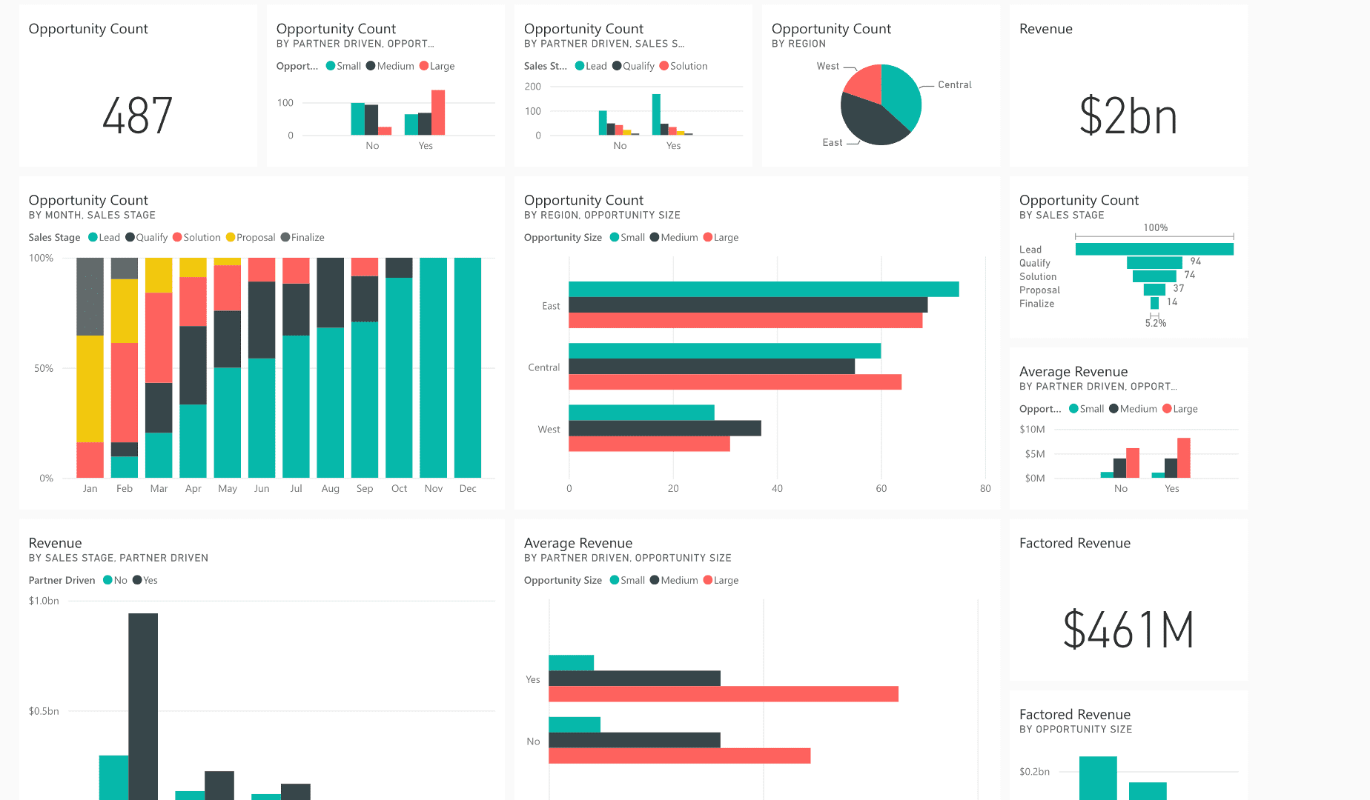Viewport: 1370px width, 800px height.
Task: Select the West Large red bar
Action: [649, 444]
